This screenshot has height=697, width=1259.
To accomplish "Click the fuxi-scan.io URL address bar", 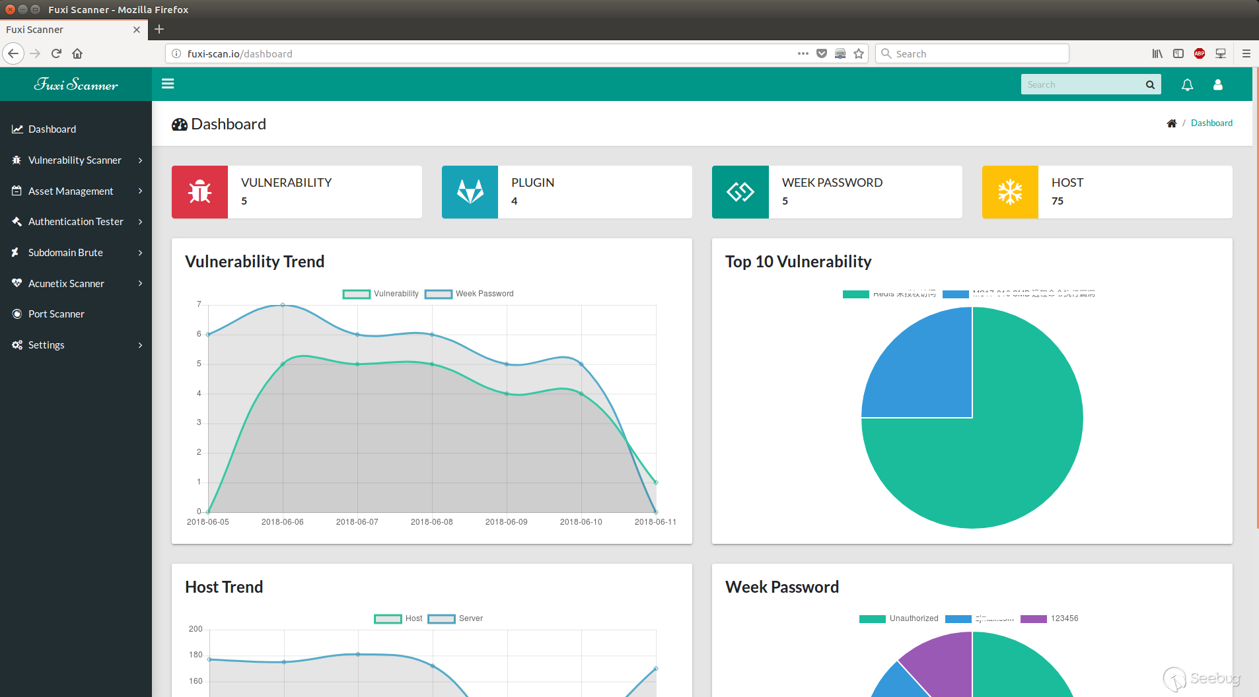I will point(489,53).
